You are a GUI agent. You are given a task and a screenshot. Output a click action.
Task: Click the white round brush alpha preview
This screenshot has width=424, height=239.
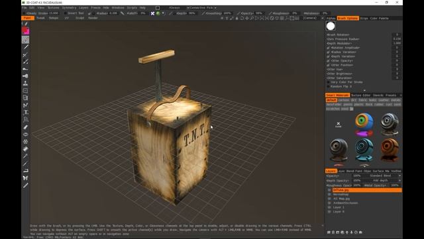[331, 26]
